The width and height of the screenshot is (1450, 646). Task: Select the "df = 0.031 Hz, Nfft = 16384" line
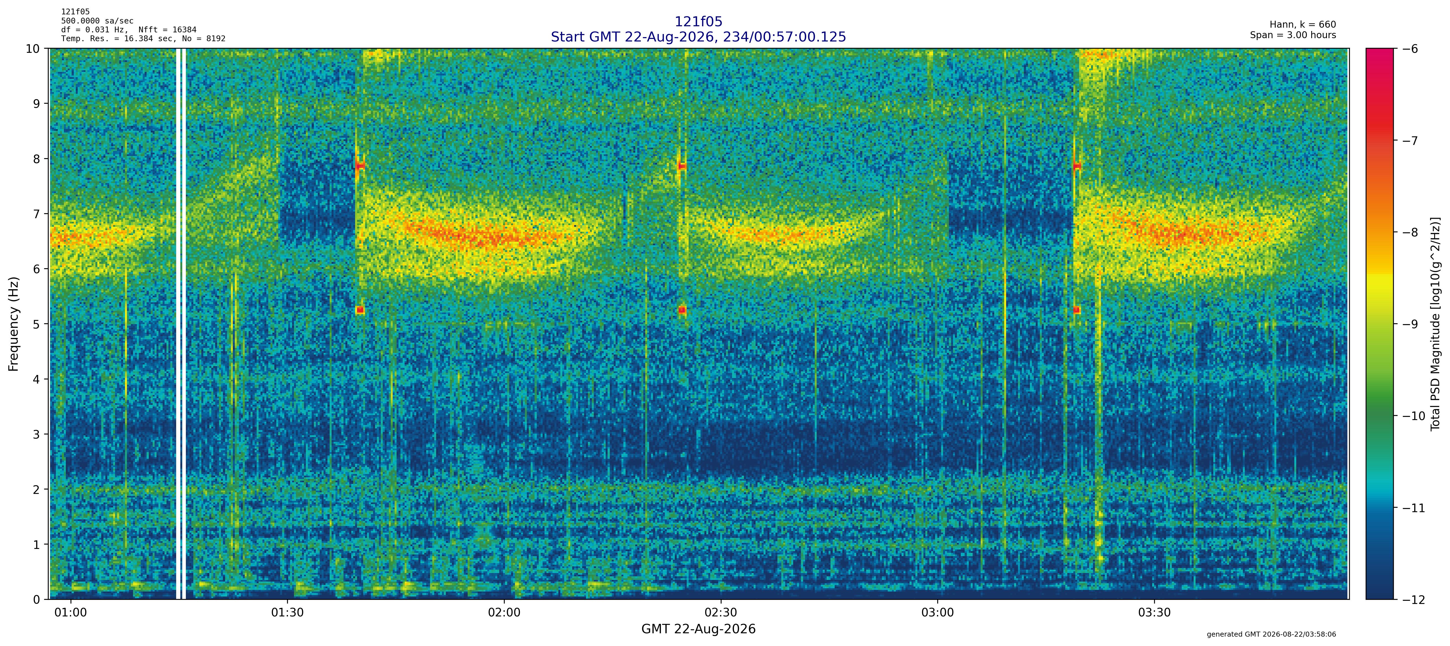click(x=129, y=30)
